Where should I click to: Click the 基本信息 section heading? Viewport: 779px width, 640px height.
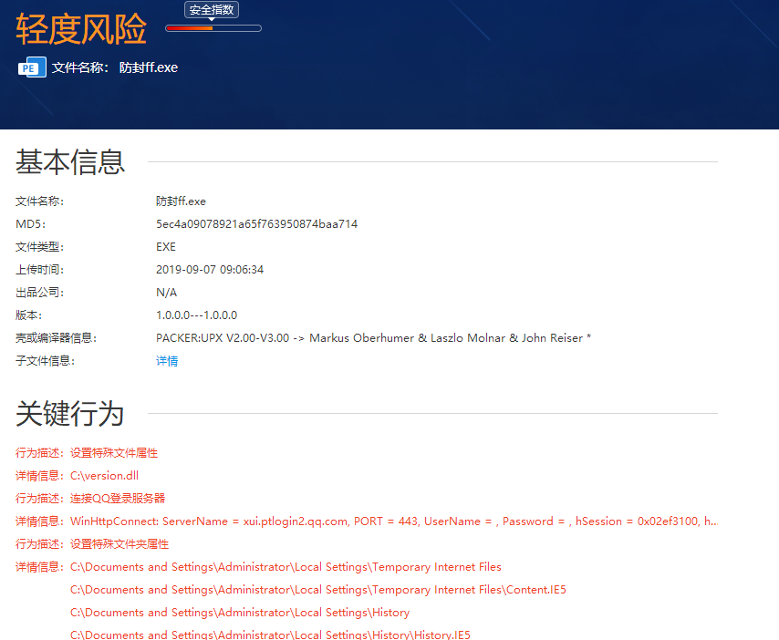70,162
